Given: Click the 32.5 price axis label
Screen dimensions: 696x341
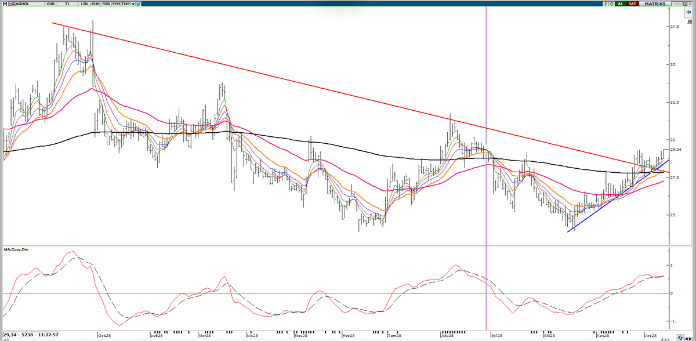Looking at the screenshot, I should tap(676, 103).
